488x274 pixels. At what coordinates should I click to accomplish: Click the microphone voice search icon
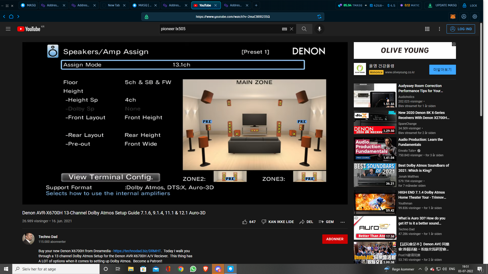pyautogui.click(x=319, y=29)
